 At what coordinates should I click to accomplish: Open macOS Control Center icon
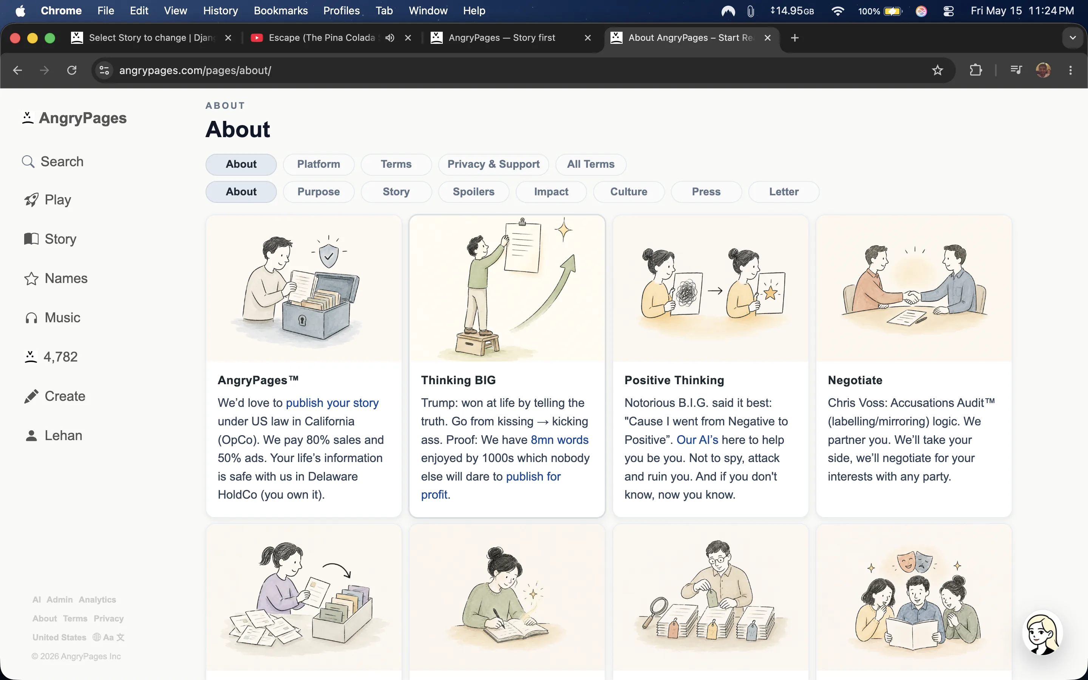click(x=948, y=11)
